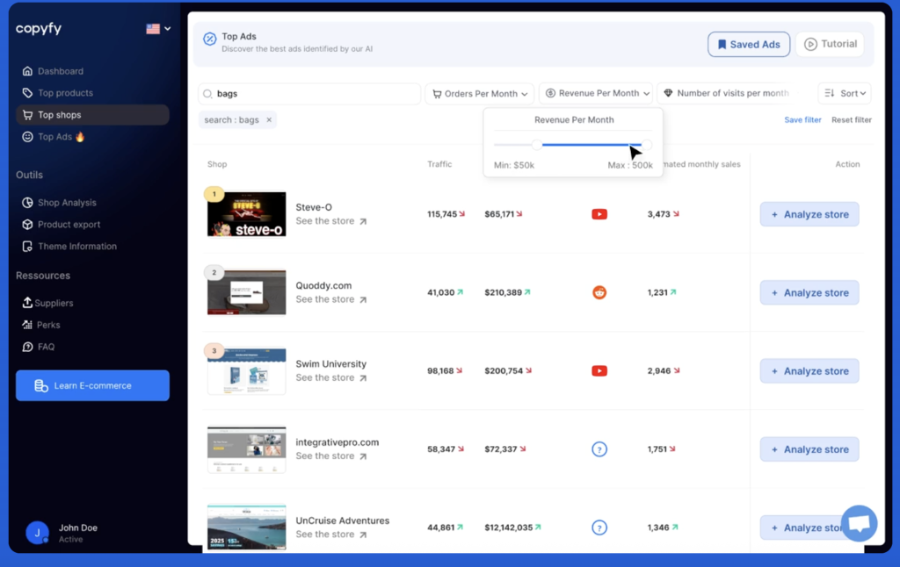
Task: Open the country flag language dropdown
Action: tap(158, 29)
